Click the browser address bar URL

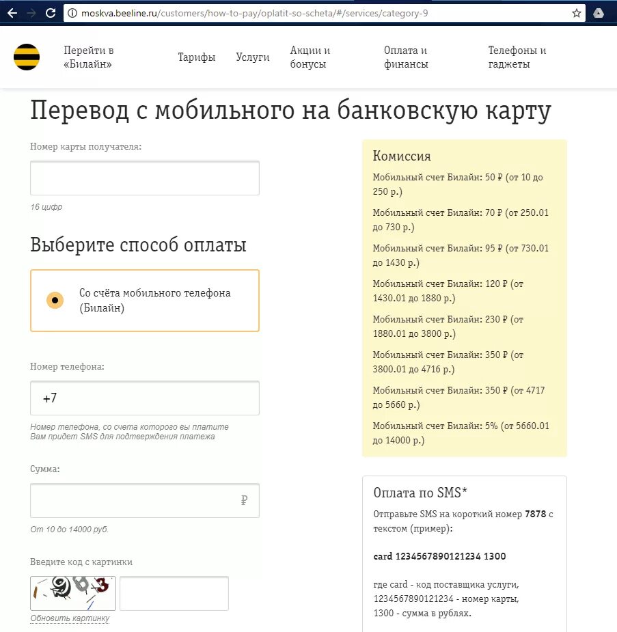[255, 13]
